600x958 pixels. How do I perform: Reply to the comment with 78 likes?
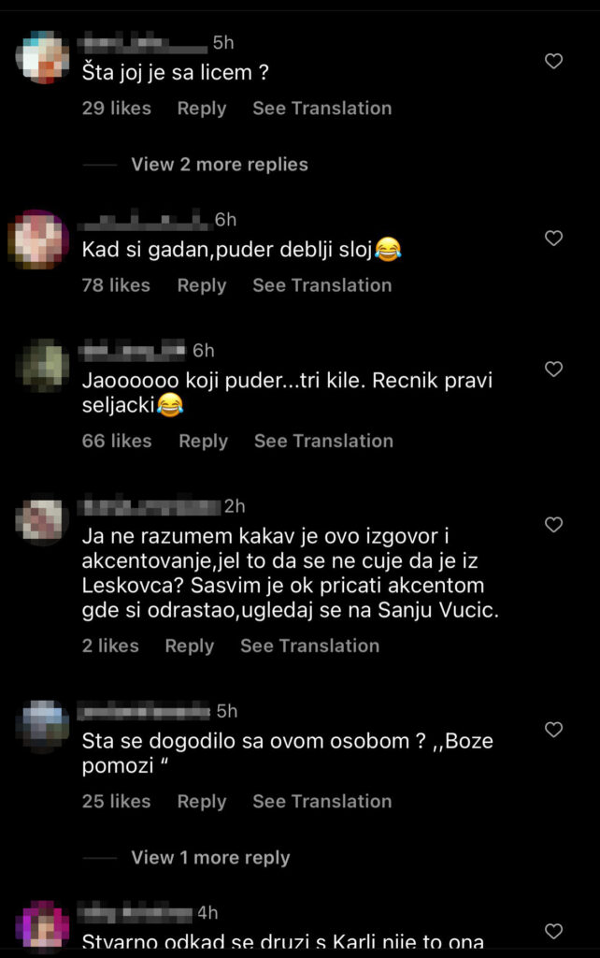202,285
